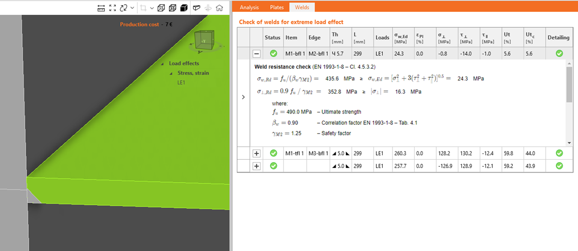The height and width of the screenshot is (251, 578).
Task: Collapse the Load effects tree node
Action: (x=163, y=64)
